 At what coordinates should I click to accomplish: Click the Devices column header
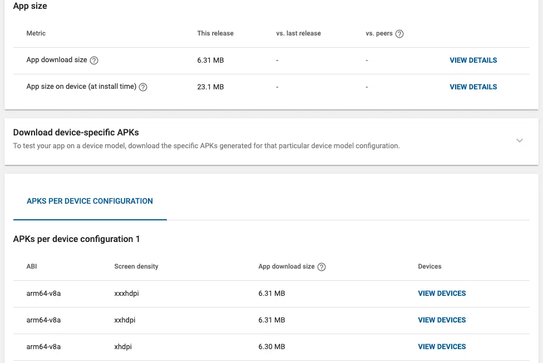click(430, 266)
